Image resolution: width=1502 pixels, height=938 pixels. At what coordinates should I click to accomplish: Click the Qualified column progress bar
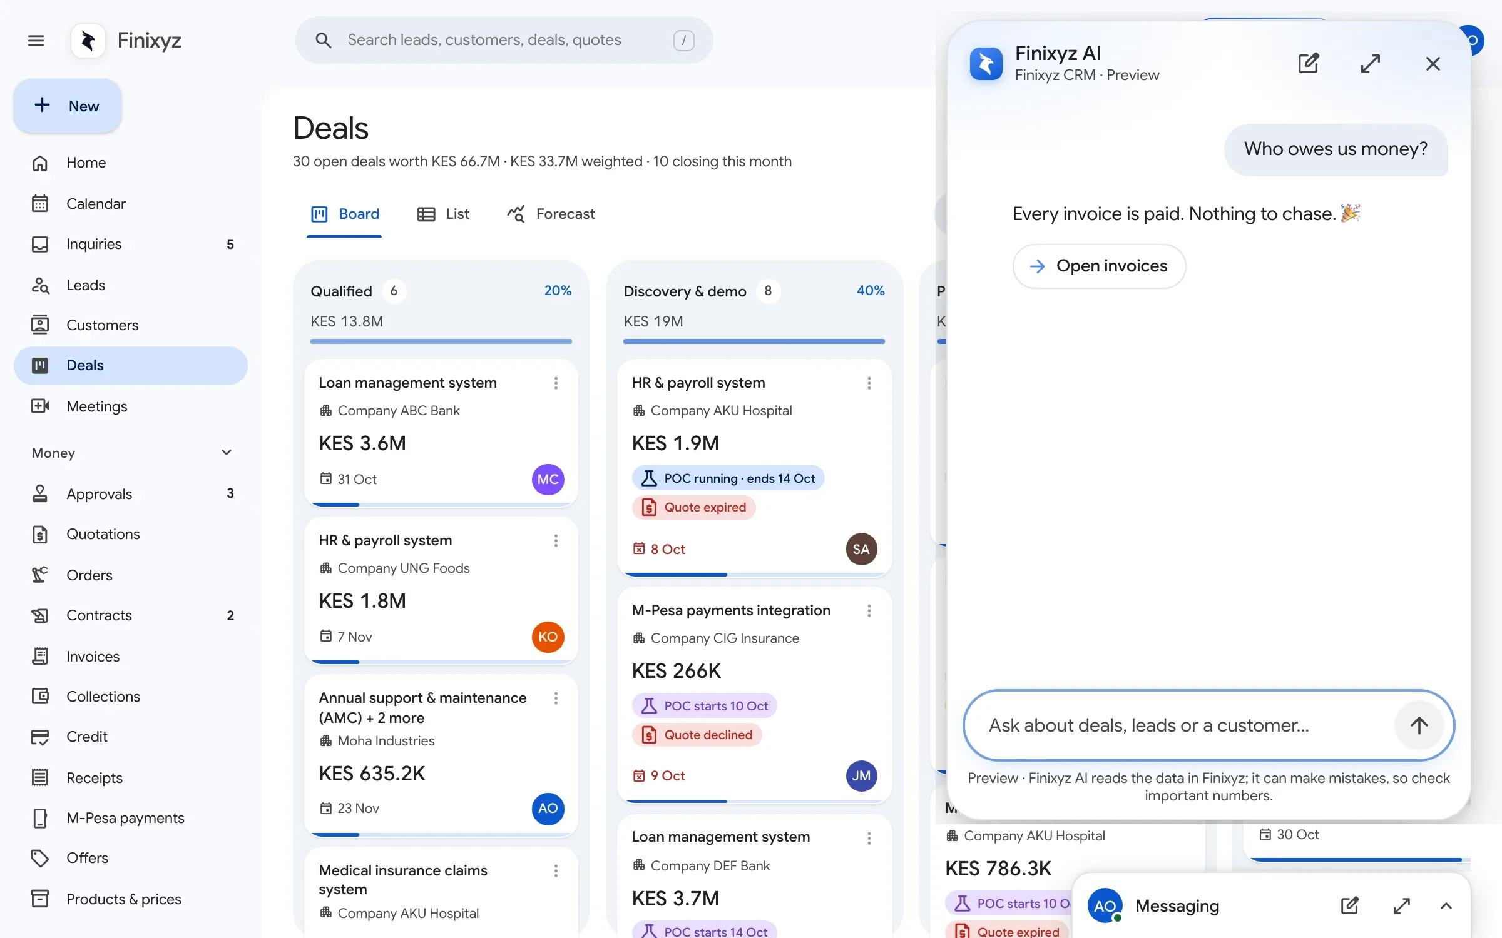pyautogui.click(x=441, y=341)
